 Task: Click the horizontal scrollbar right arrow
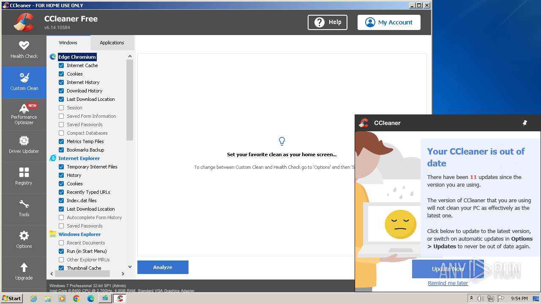(x=123, y=274)
